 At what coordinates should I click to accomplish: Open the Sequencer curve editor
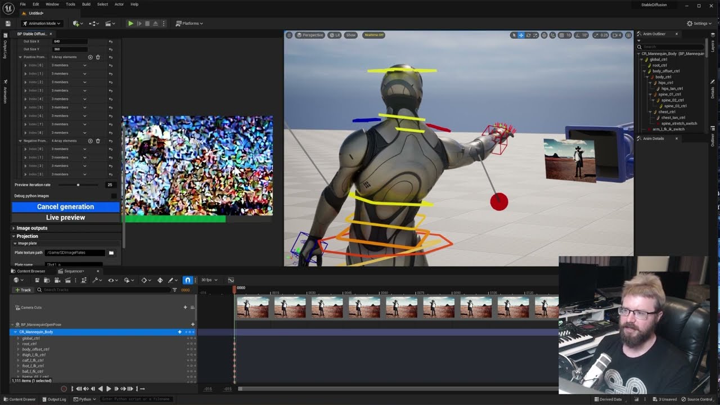(x=231, y=280)
